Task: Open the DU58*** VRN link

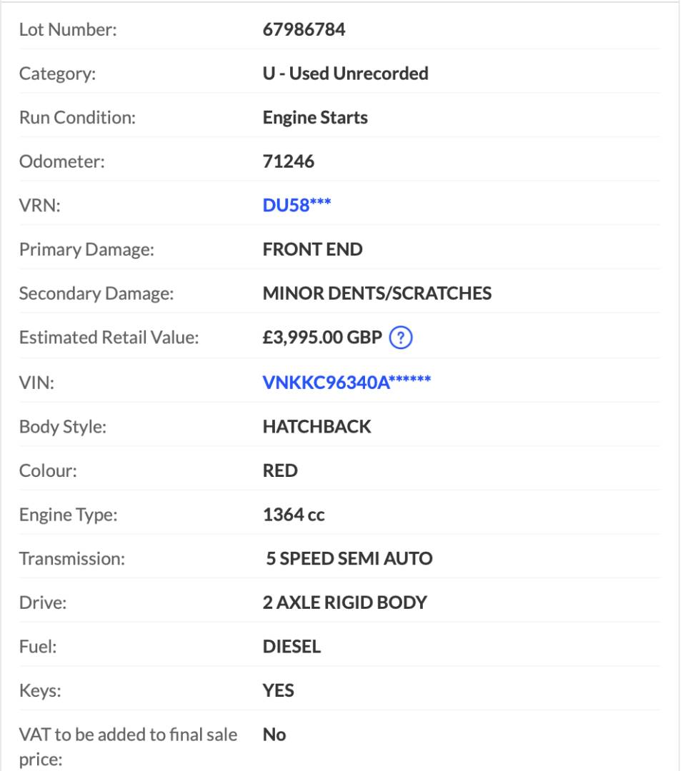Action: pos(296,206)
